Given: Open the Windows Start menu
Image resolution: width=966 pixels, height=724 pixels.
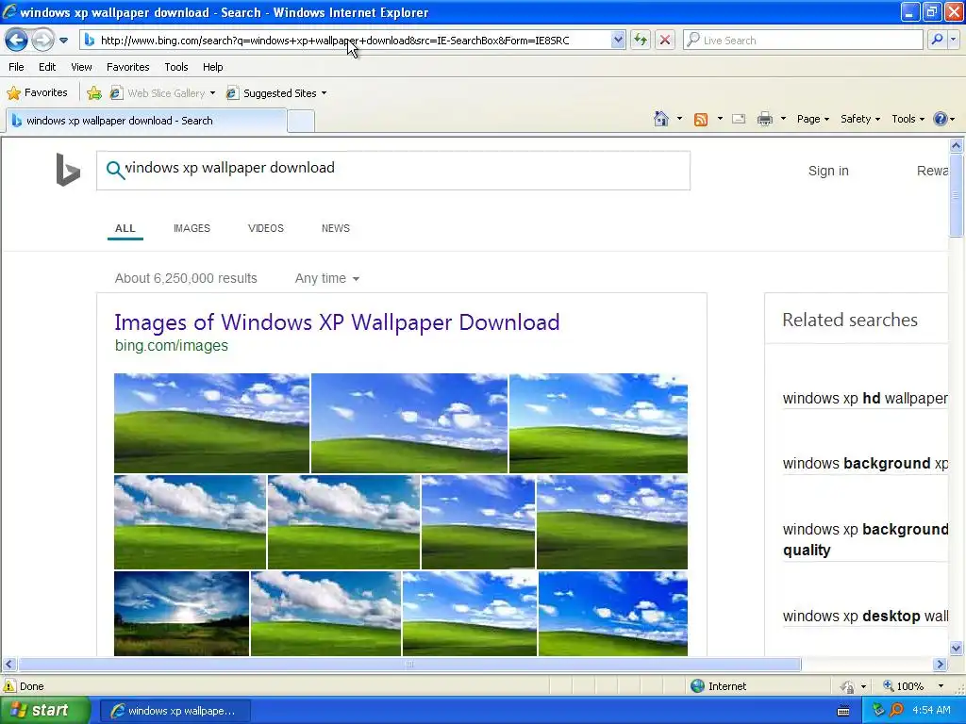Looking at the screenshot, I should tap(45, 711).
